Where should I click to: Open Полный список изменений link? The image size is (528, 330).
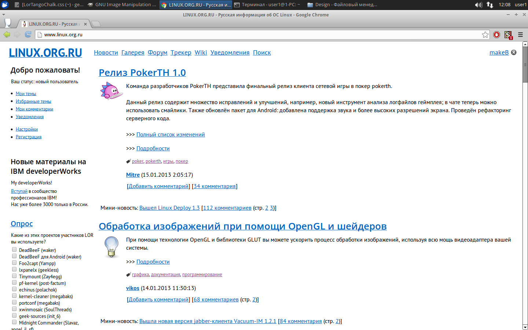[170, 135]
